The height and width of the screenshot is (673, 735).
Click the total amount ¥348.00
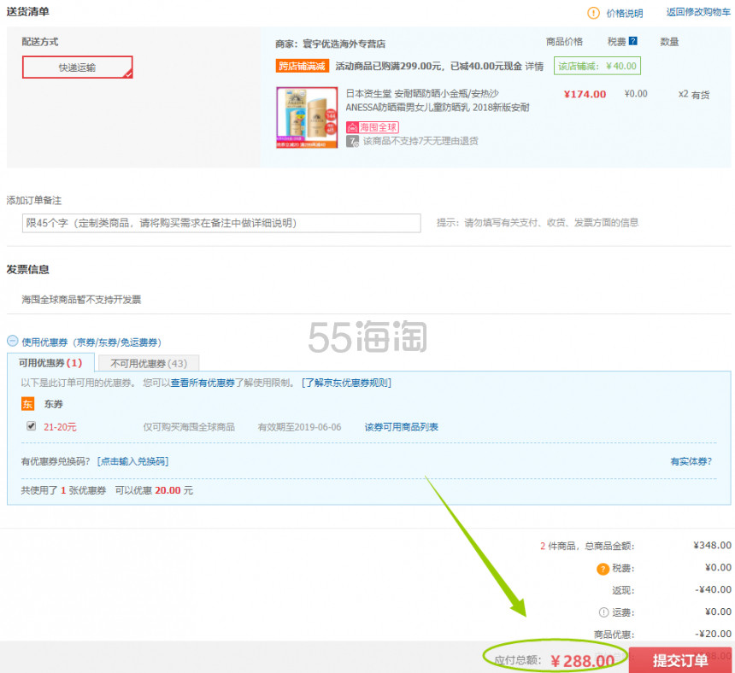coord(712,545)
